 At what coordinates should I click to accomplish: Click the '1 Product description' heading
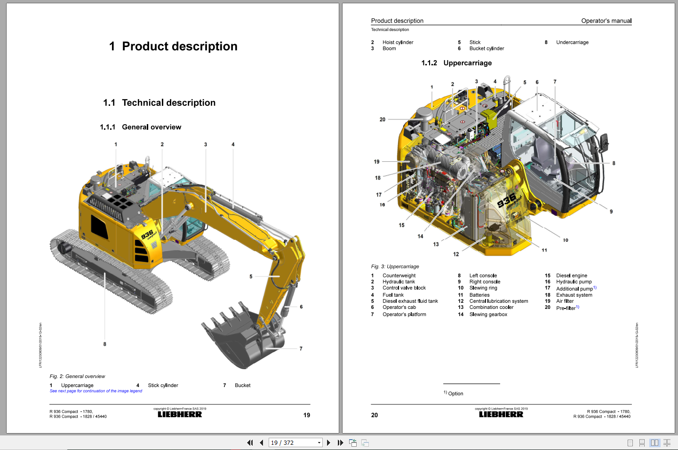(x=173, y=46)
